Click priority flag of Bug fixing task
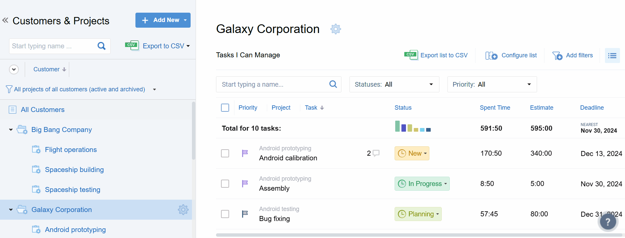Viewport: 625px width, 238px height. (x=245, y=214)
